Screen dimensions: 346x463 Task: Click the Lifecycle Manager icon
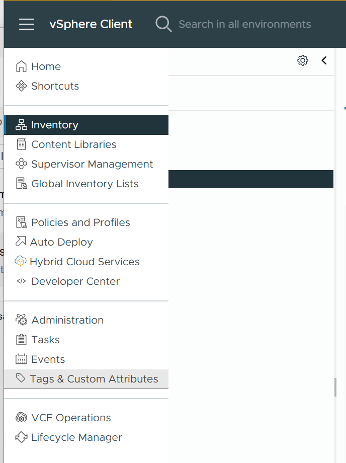coord(21,437)
